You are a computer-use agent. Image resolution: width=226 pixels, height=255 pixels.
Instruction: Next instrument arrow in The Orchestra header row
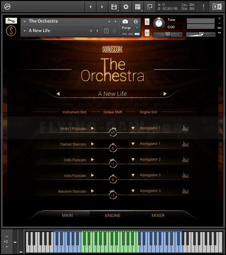coord(115,21)
